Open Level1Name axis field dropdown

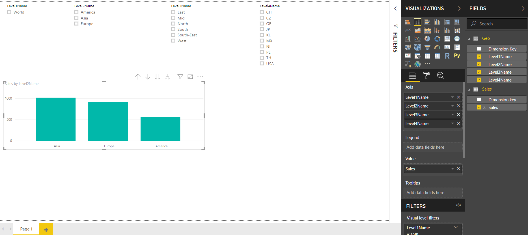452,97
